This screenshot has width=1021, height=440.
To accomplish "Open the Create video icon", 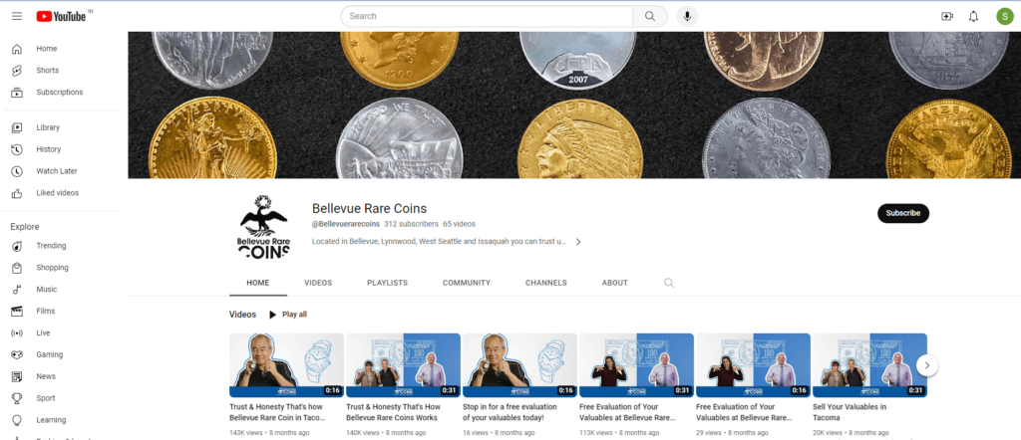I will pos(947,16).
